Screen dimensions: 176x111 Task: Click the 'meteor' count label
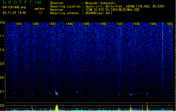40,9
